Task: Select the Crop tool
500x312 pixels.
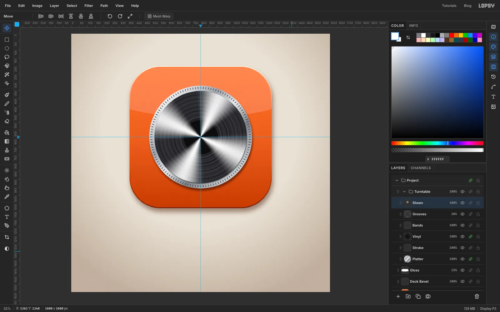Action: click(x=7, y=237)
